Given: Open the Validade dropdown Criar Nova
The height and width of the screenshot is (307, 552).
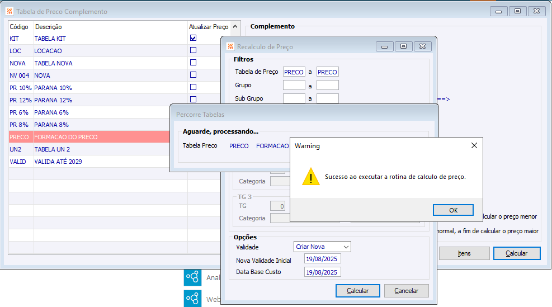Looking at the screenshot, I should click(x=322, y=247).
